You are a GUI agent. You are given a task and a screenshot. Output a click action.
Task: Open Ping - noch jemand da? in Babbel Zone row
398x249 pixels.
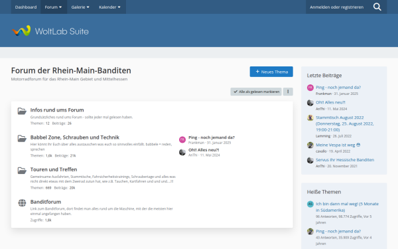212,137
